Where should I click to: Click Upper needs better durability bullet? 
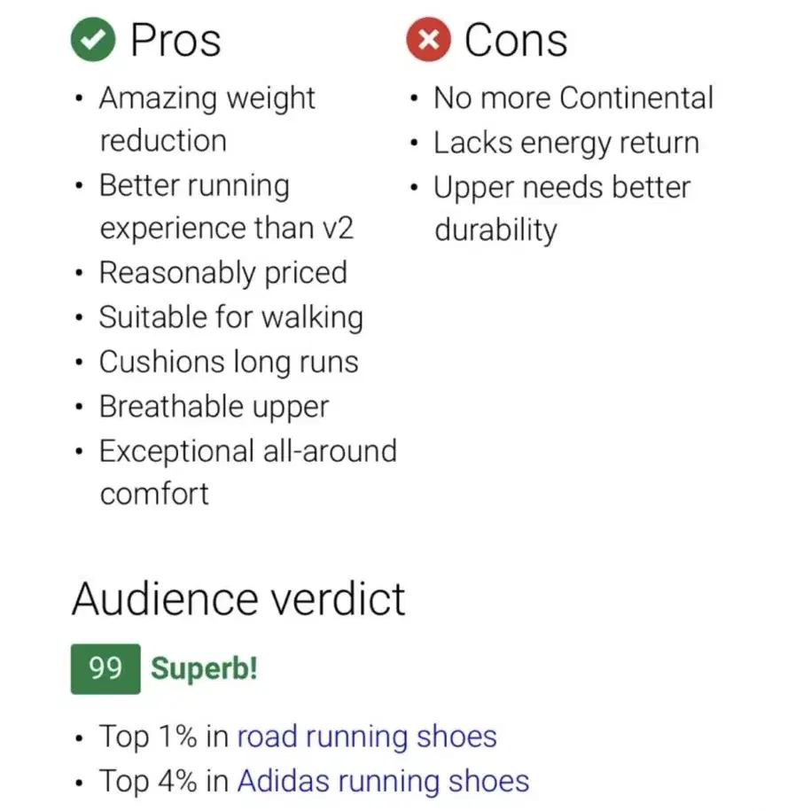pos(562,208)
